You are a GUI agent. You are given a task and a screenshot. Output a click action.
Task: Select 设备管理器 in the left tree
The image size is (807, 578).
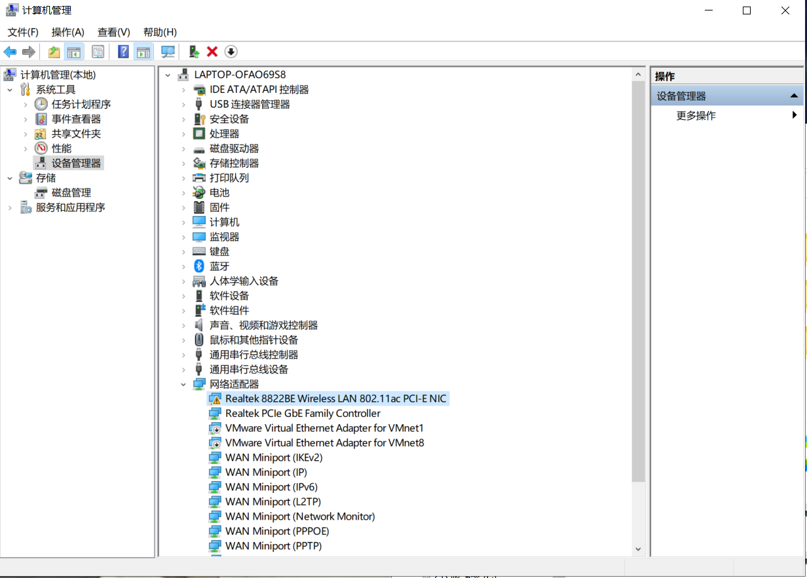tap(77, 163)
